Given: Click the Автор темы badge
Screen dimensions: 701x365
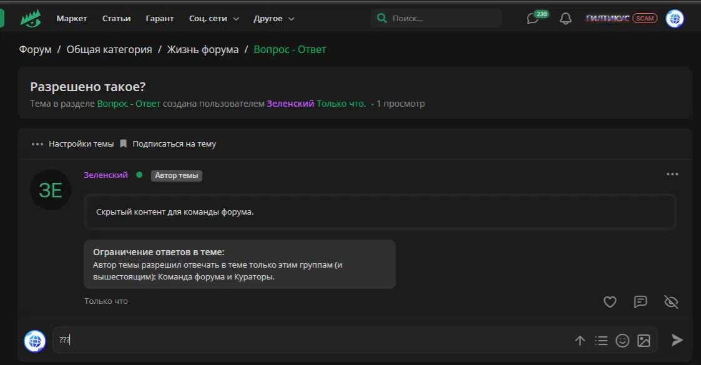Looking at the screenshot, I should (177, 175).
